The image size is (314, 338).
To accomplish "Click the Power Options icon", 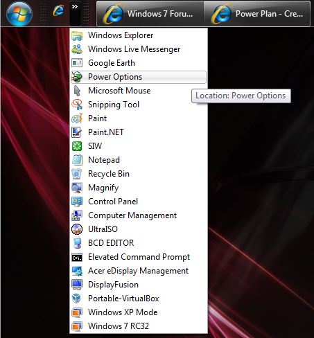I will coord(77,77).
